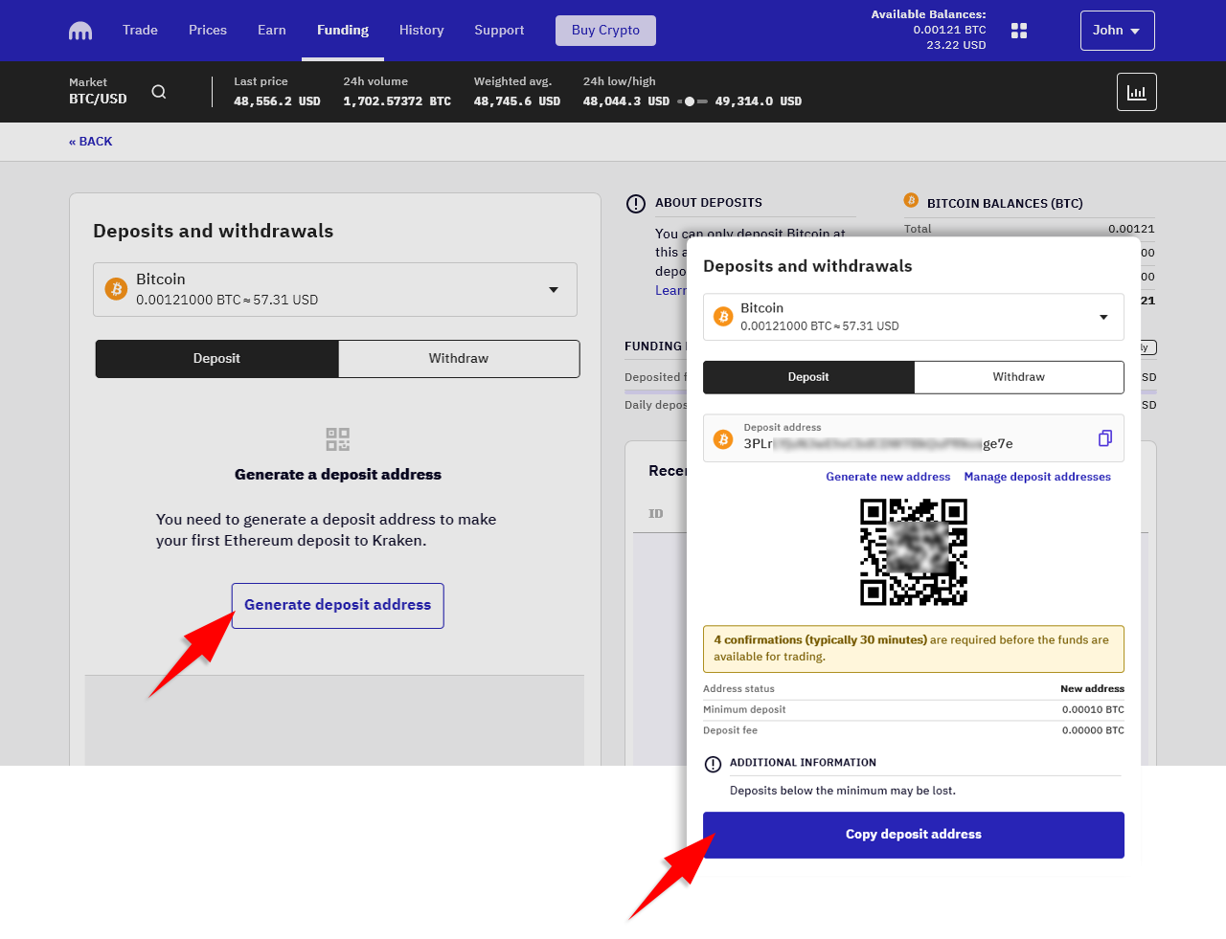Click weighted avg. 48,745.6 USD

(517, 101)
